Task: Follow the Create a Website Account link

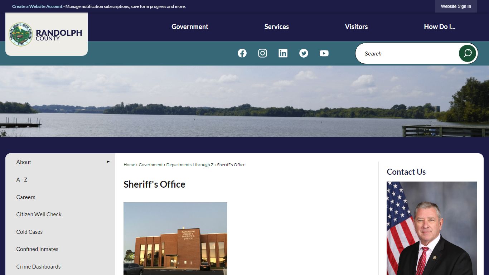Action: coord(37,6)
